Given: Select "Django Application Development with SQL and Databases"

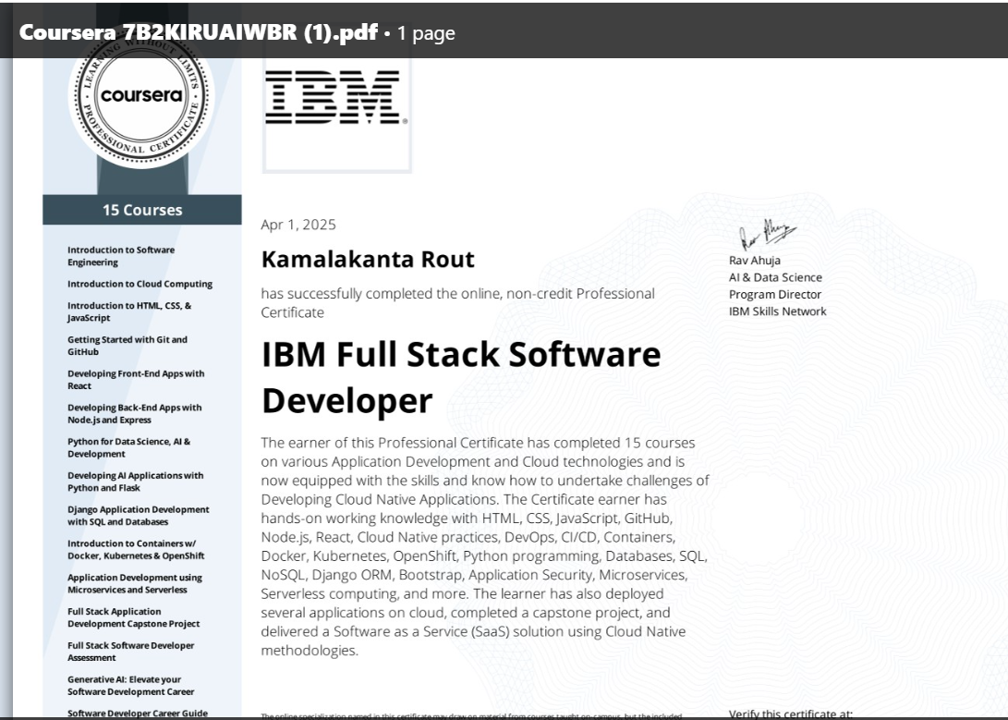Looking at the screenshot, I should pos(138,516).
